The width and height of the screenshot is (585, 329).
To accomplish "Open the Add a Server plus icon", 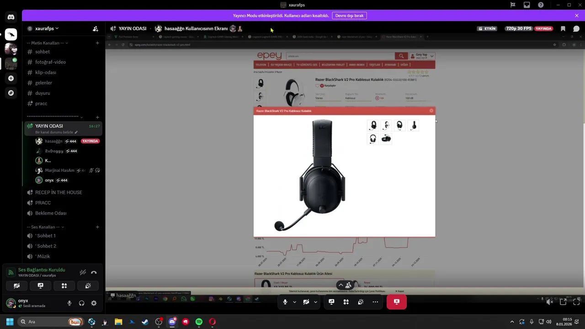I will coord(11,78).
